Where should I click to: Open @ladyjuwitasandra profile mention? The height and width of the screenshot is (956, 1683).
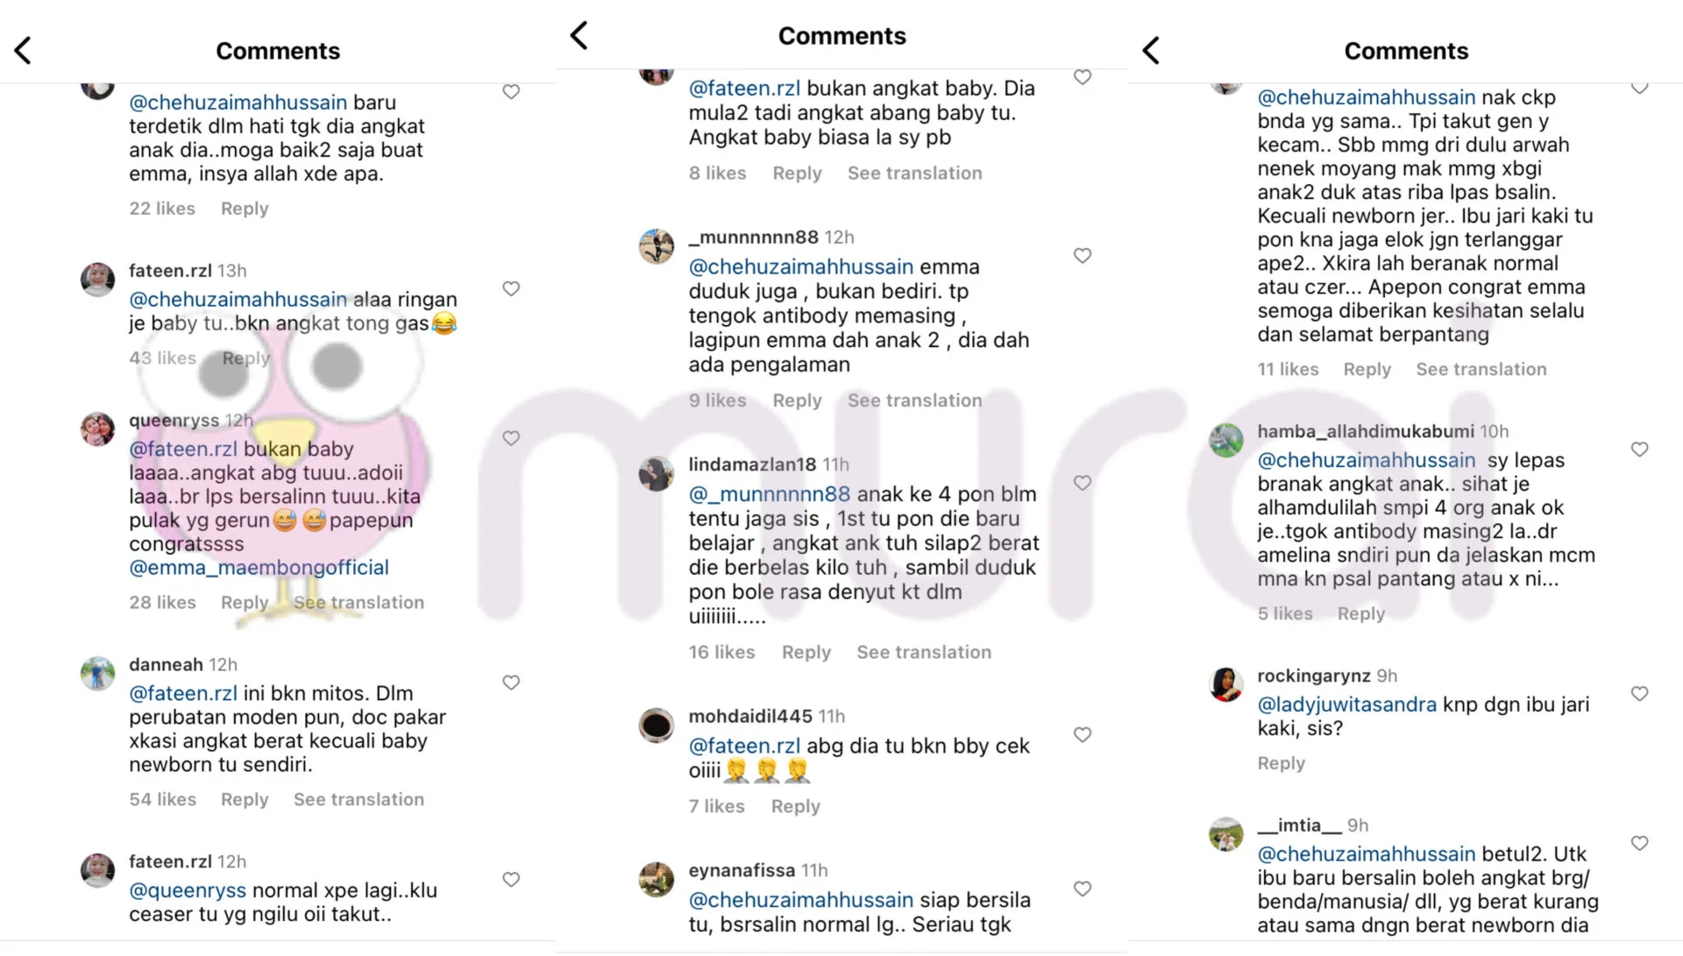click(x=1346, y=705)
